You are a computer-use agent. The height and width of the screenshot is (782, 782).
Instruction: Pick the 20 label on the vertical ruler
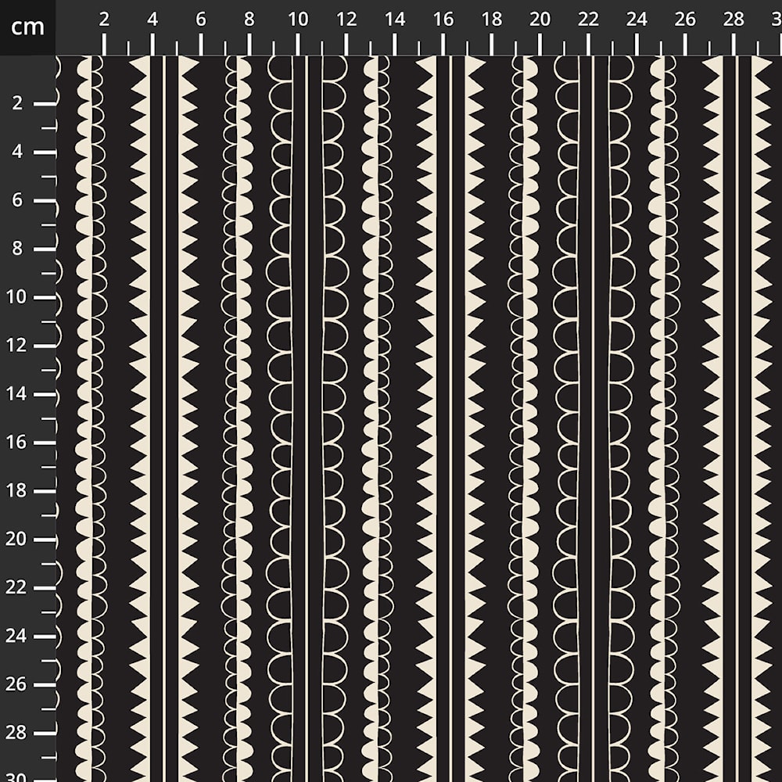[16, 539]
